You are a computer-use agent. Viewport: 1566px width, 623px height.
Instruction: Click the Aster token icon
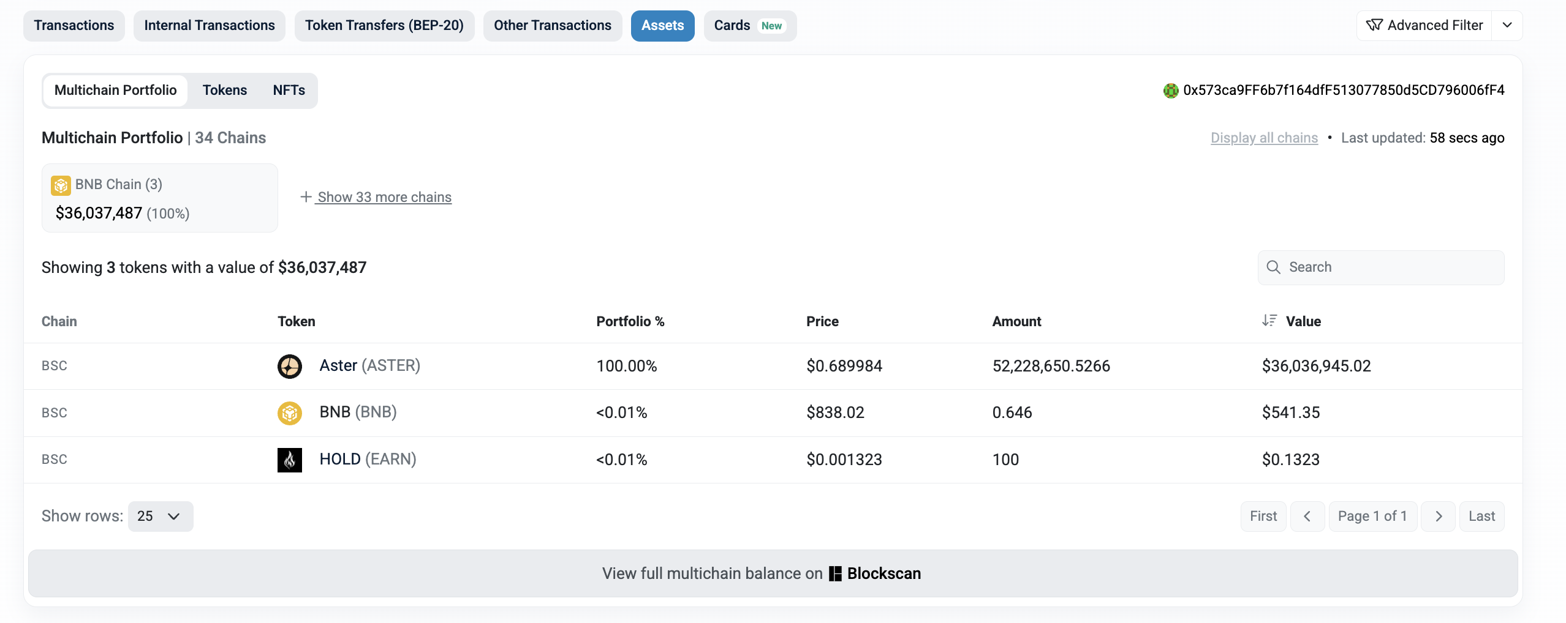(x=289, y=366)
